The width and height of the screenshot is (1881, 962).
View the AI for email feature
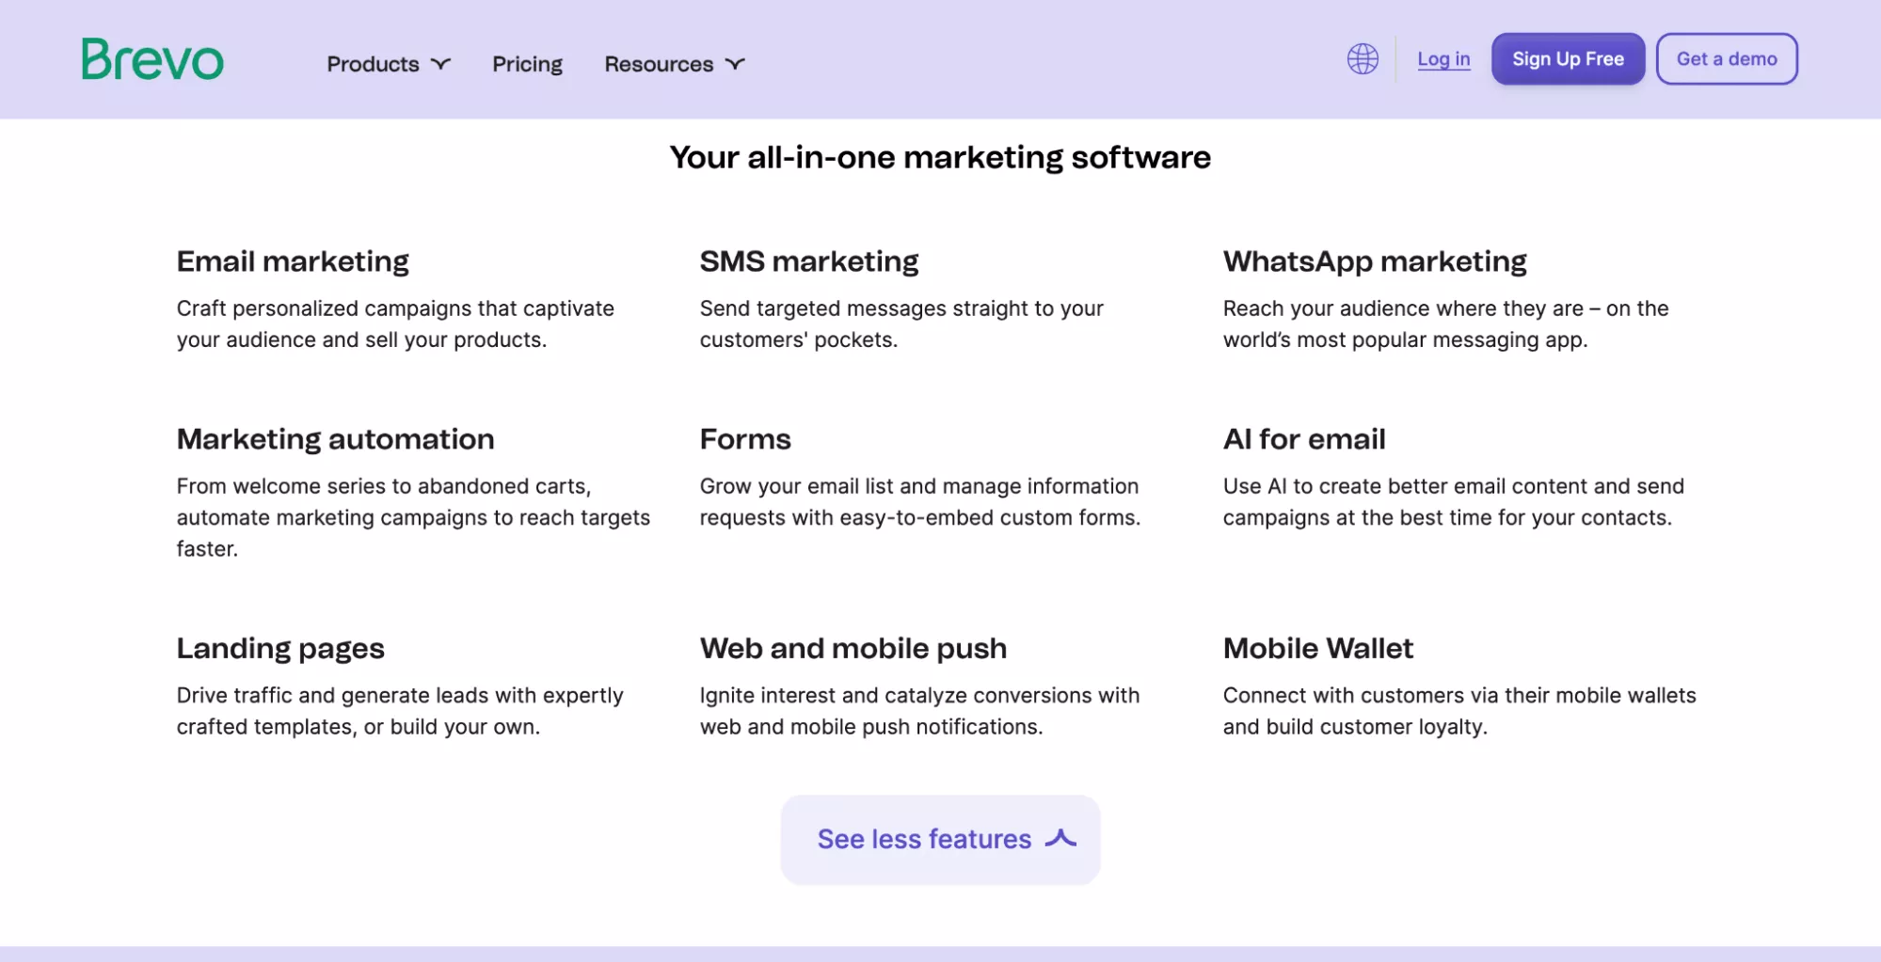1303,439
